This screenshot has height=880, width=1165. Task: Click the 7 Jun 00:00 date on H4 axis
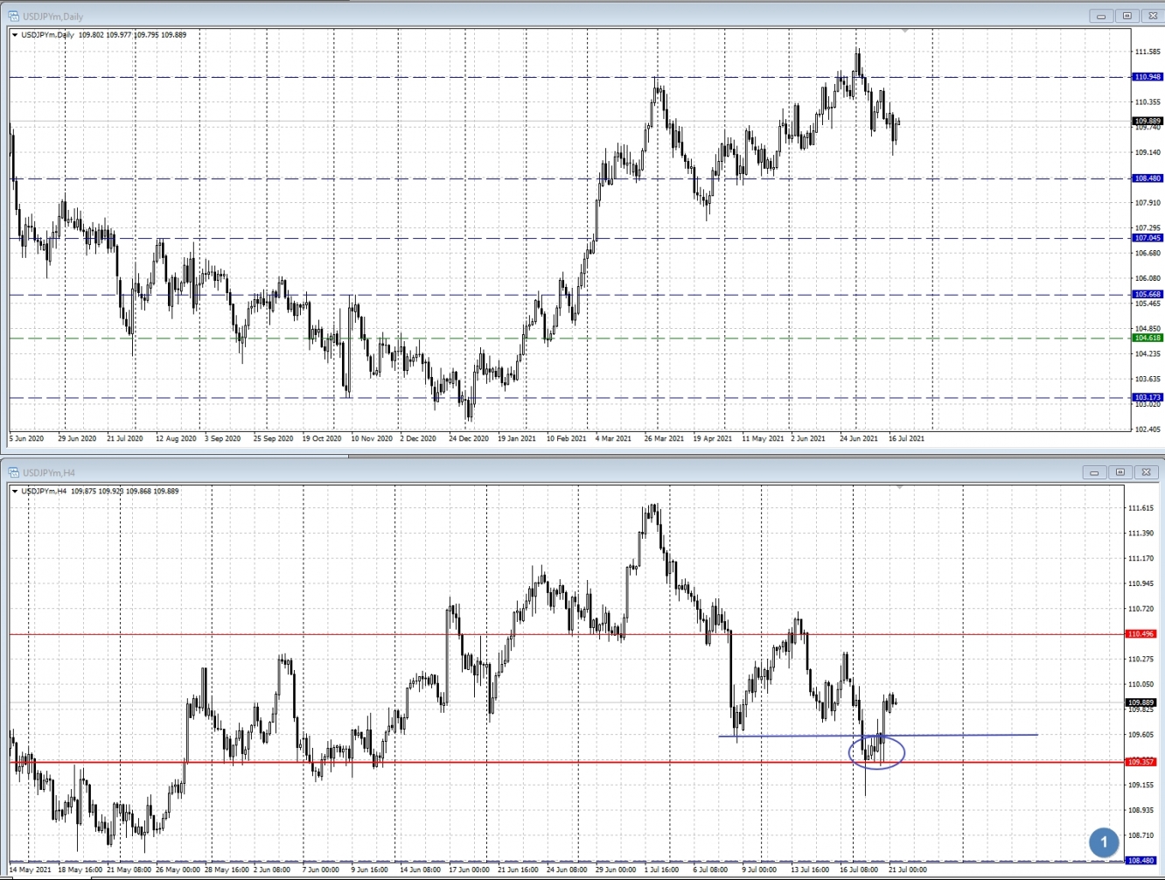point(321,870)
